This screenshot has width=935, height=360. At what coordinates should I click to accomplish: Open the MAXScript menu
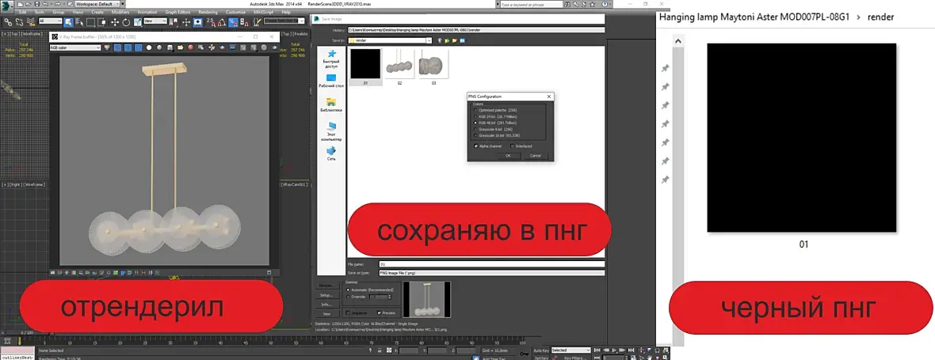tap(264, 12)
